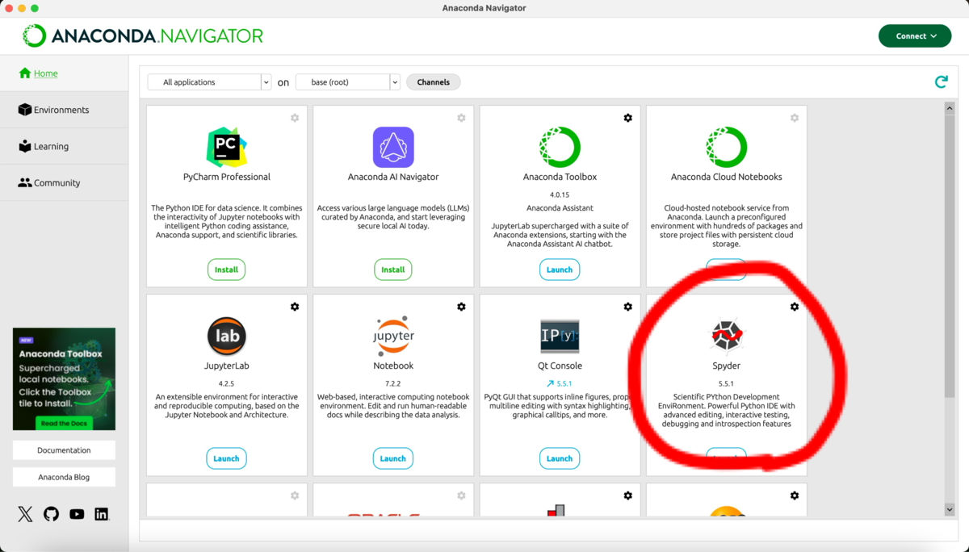The width and height of the screenshot is (969, 552).
Task: Open settings gear on Anaconda Cloud Notebooks tile
Action: [795, 118]
